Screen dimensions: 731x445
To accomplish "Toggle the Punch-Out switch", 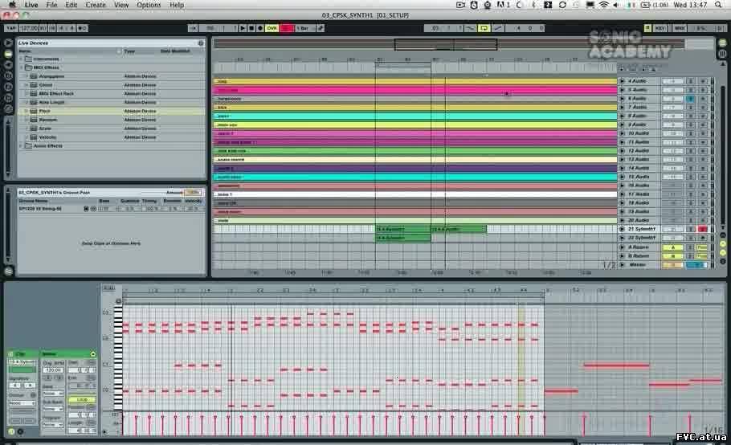I will pyautogui.click(x=497, y=28).
